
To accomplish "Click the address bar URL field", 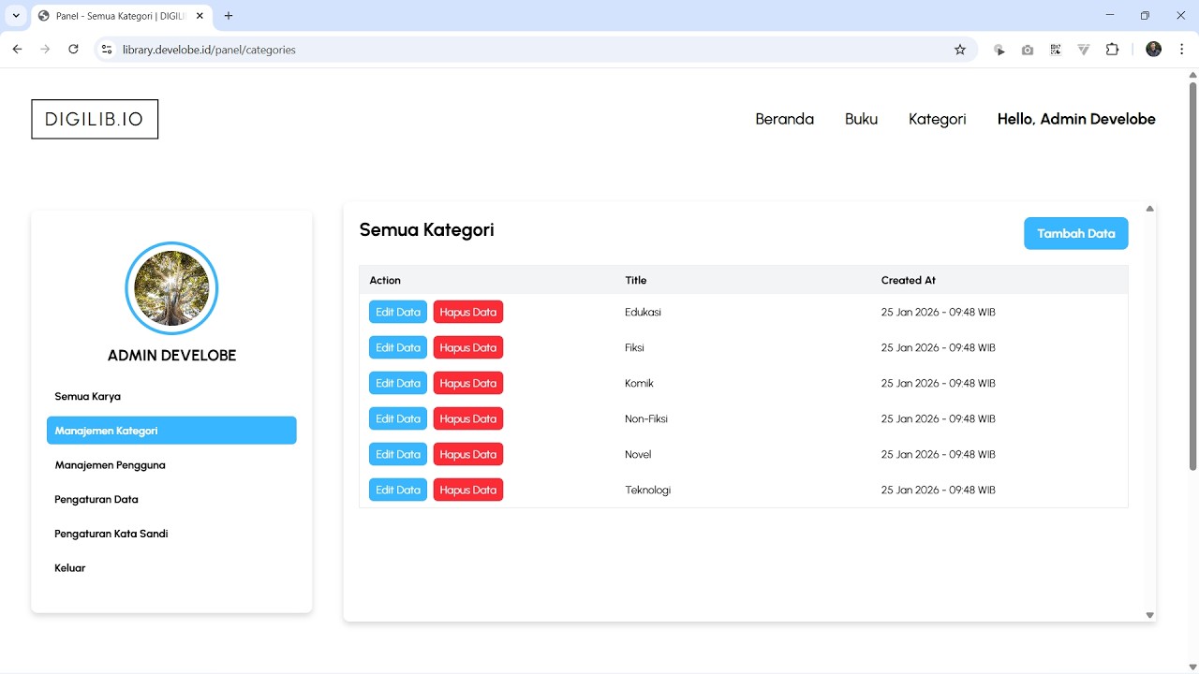I will tap(525, 50).
